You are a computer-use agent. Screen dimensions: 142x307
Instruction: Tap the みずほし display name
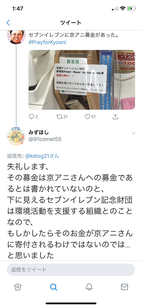pos(39,133)
